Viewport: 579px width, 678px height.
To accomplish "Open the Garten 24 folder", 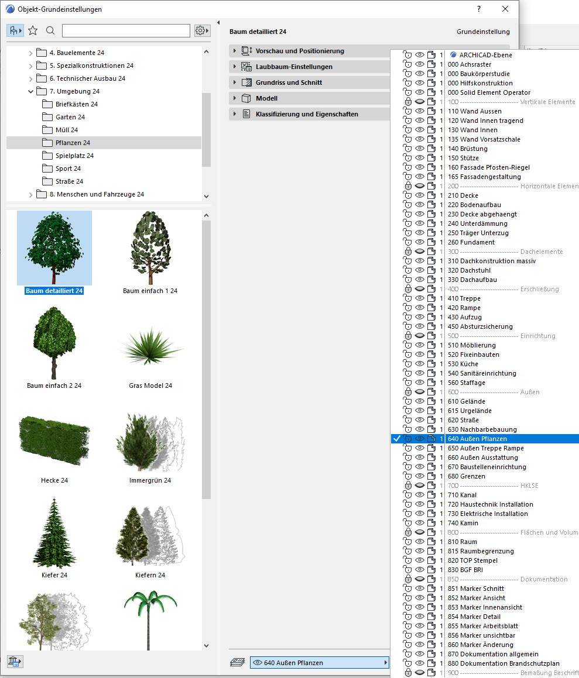I will point(70,117).
